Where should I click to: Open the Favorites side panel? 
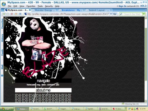click(2, 23)
